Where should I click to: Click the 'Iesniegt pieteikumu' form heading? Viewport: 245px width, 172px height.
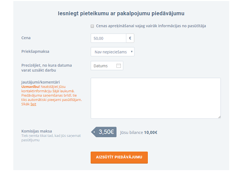pyautogui.click(x=121, y=13)
